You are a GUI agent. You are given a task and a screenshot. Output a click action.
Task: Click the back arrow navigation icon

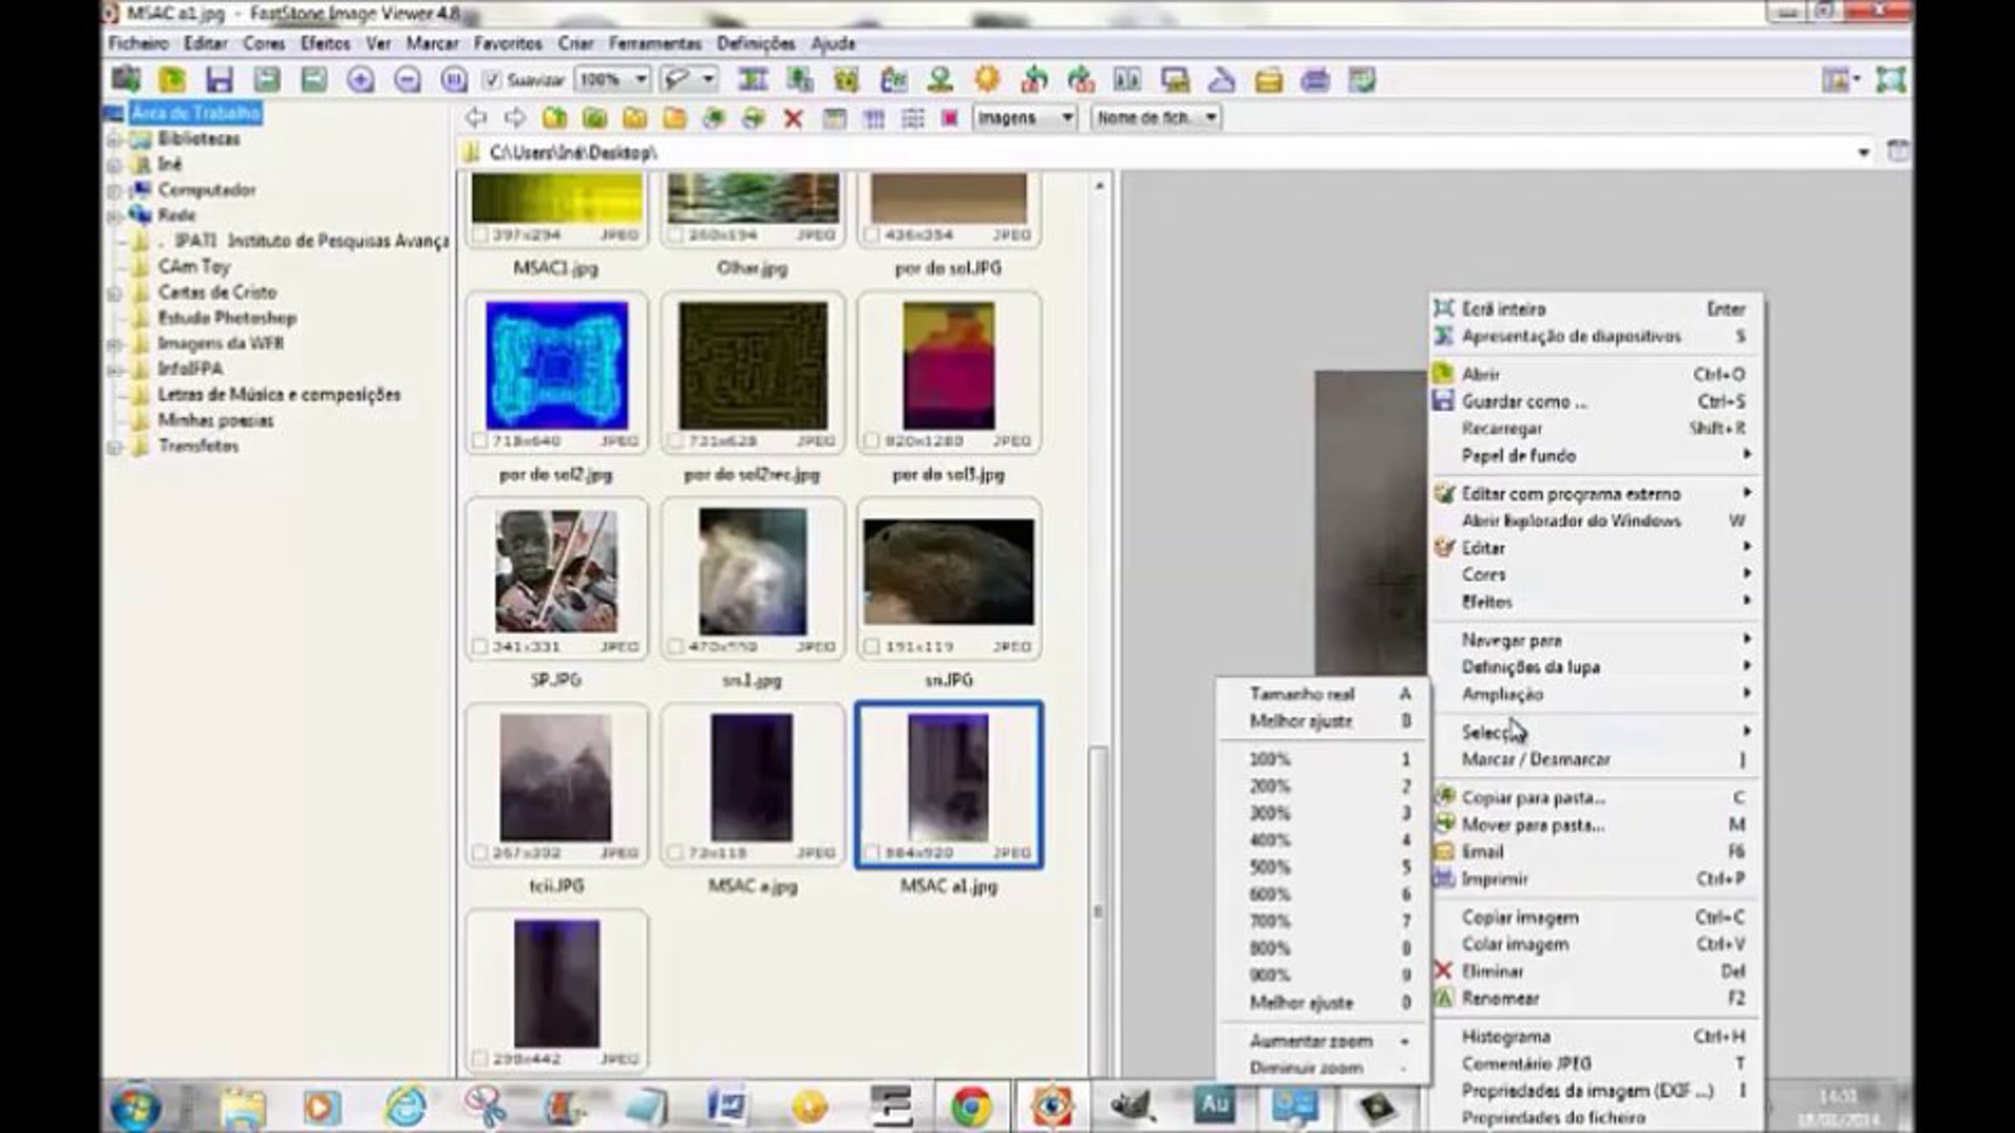point(476,117)
